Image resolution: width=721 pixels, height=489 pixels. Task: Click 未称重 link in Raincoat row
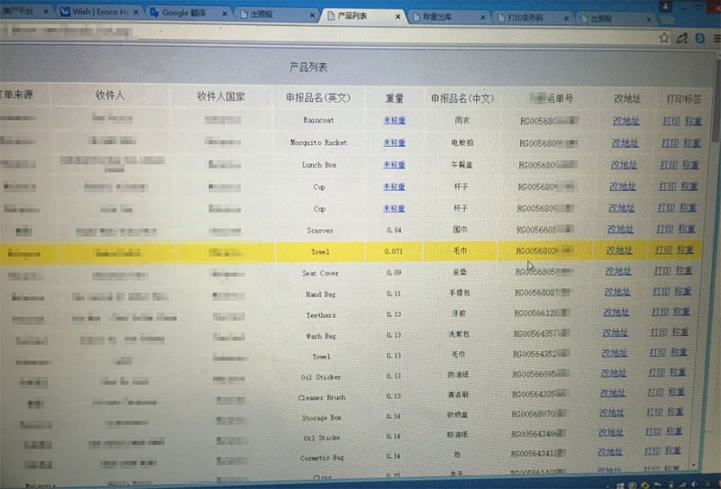(x=395, y=121)
